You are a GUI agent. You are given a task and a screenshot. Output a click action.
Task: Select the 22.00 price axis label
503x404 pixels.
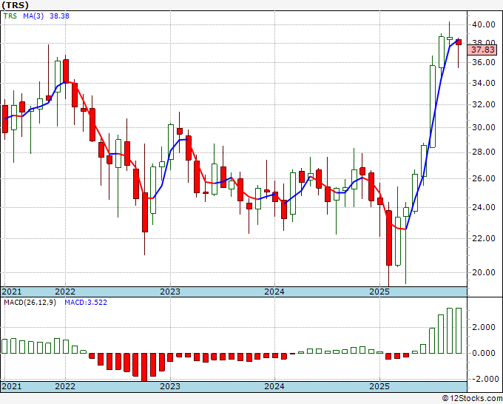[484, 238]
